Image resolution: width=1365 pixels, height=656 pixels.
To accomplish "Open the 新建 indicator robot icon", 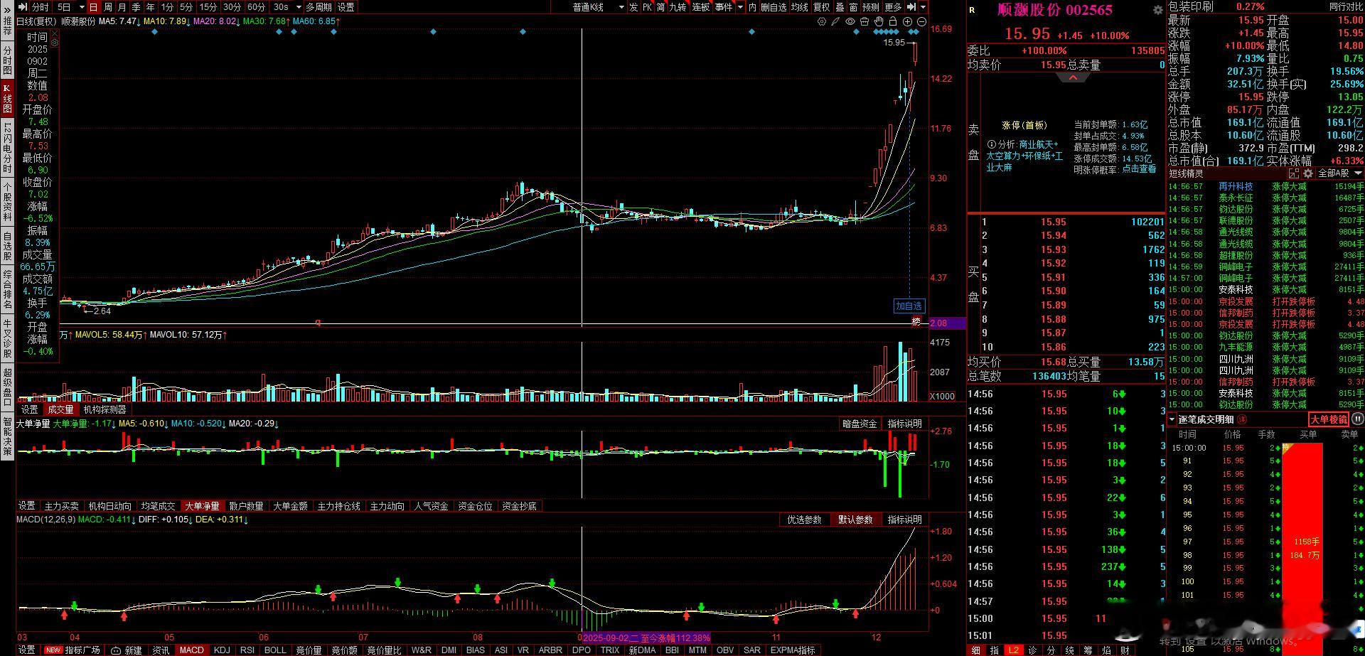I will click(116, 650).
